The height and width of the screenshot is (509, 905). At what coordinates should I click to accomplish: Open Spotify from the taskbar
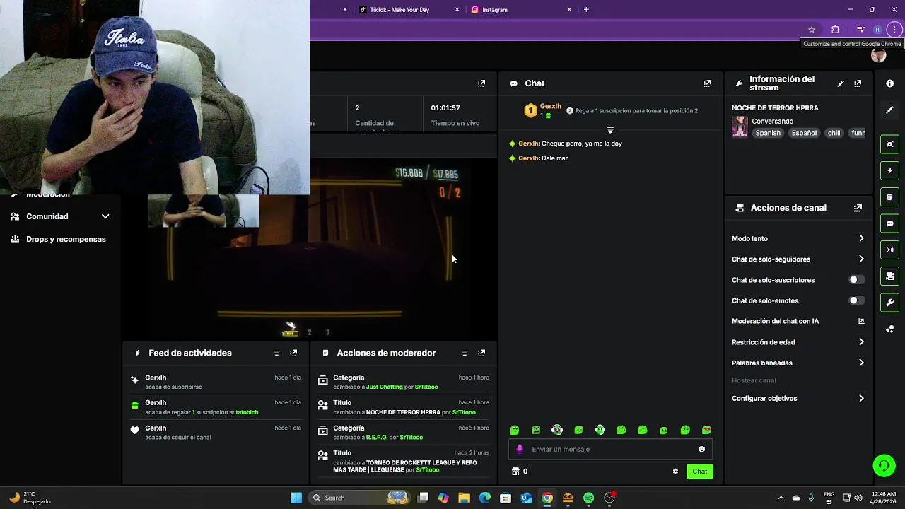(588, 498)
